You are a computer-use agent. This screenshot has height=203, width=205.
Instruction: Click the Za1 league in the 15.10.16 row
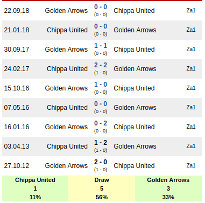pyautogui.click(x=191, y=88)
